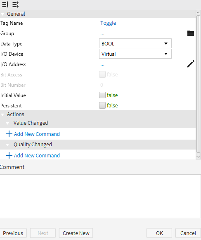Collapse the Actions section
The height and width of the screenshot is (240, 201).
pyautogui.click(x=2, y=114)
